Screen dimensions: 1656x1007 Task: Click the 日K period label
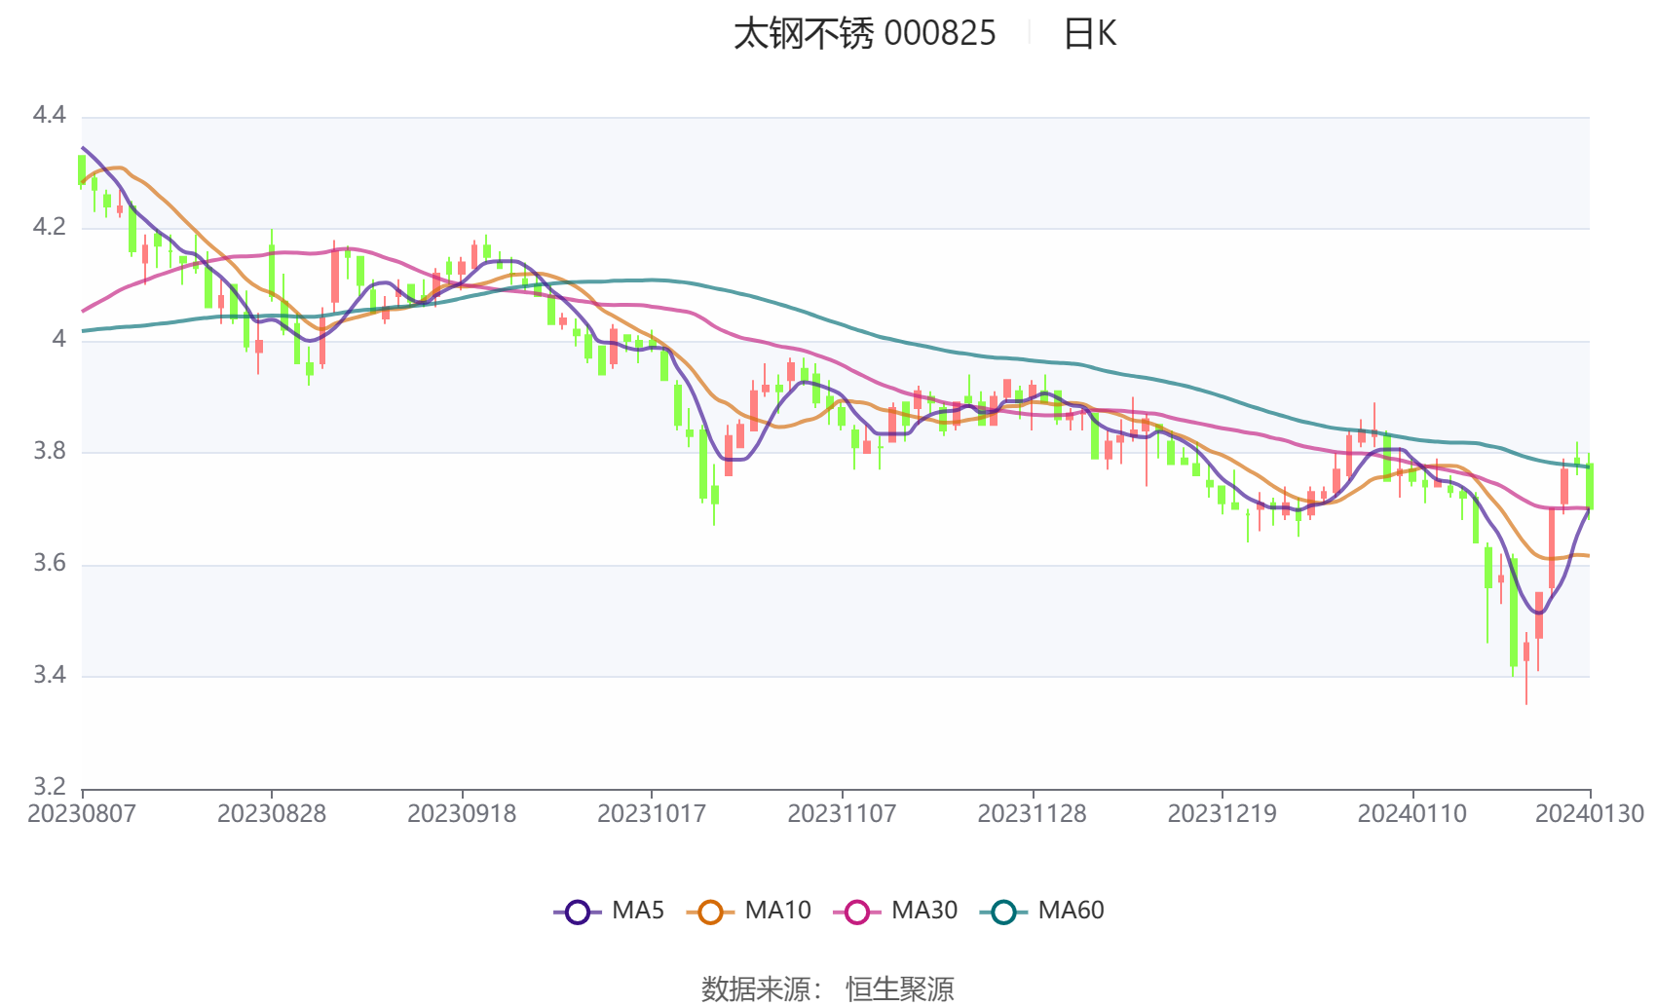click(x=1089, y=34)
